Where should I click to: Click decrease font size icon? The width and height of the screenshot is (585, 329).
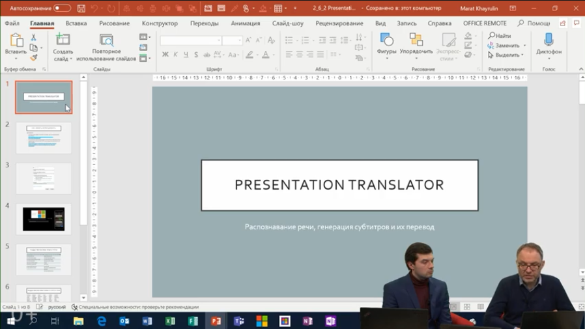(x=259, y=40)
